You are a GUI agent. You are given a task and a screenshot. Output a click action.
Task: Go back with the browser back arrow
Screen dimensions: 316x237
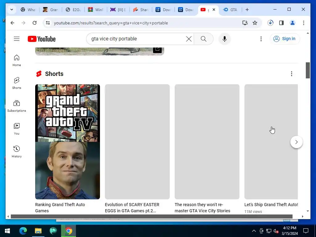(12, 23)
